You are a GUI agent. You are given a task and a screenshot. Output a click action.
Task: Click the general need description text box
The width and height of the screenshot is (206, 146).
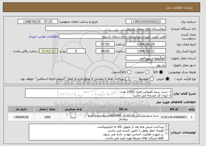click(99, 93)
